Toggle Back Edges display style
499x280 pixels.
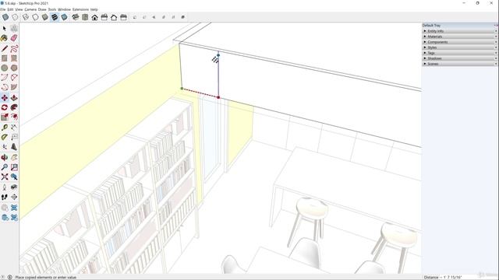click(15, 17)
